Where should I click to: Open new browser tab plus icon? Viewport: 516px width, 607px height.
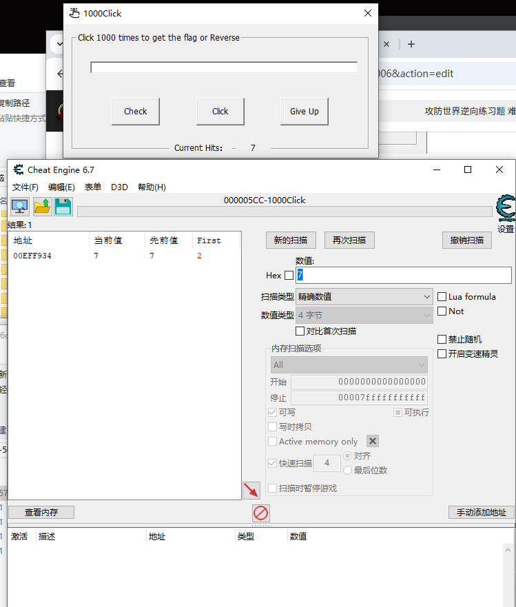(x=411, y=44)
